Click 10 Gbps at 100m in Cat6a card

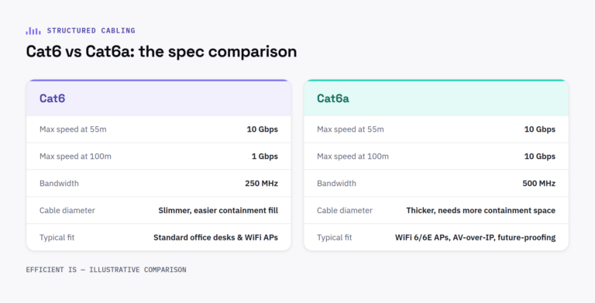(539, 157)
